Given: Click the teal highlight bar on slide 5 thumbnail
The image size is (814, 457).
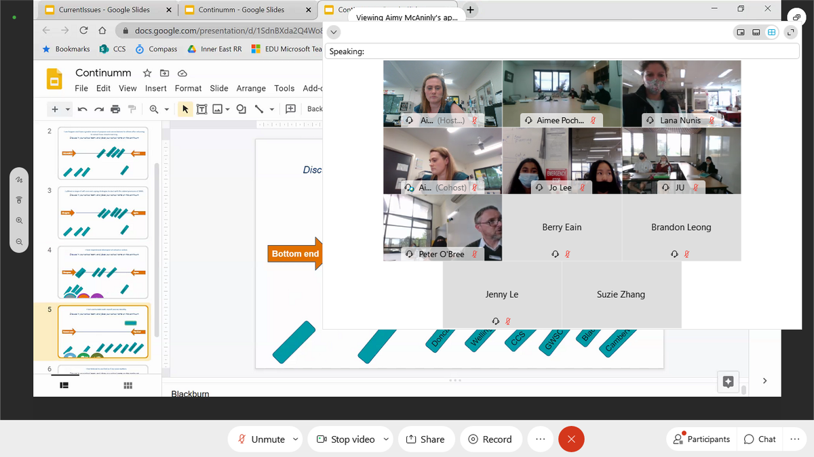Looking at the screenshot, I should point(131,324).
